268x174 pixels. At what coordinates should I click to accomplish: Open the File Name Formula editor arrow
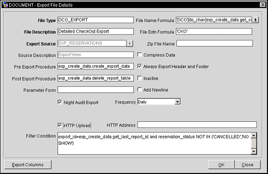(x=256, y=20)
